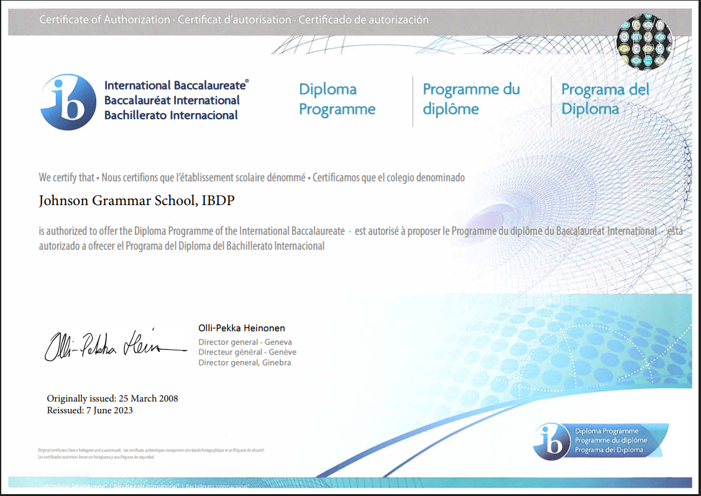The width and height of the screenshot is (701, 496).
Task: Click the IB logo in the bottom badge
Action: pos(552,441)
